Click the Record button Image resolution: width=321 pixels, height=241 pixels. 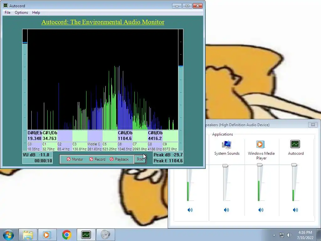(x=97, y=159)
